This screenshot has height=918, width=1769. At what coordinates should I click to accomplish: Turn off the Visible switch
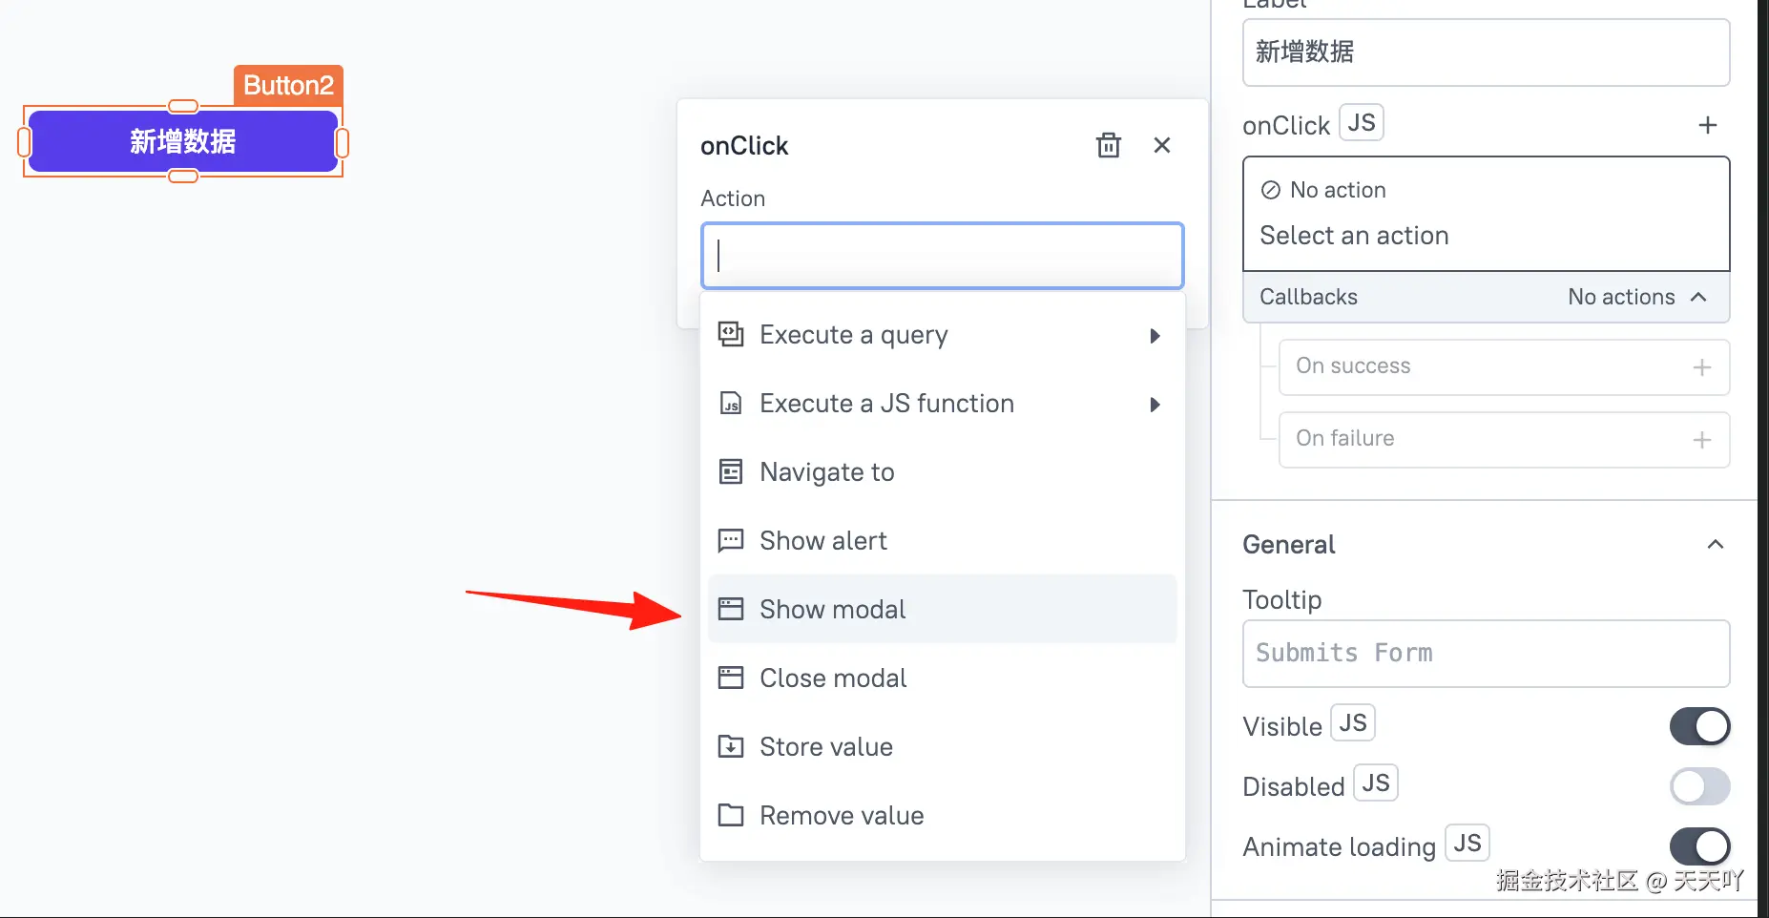(x=1698, y=726)
